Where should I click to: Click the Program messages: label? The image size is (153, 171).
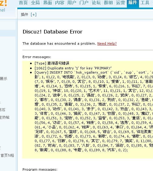pyautogui.click(x=40, y=169)
